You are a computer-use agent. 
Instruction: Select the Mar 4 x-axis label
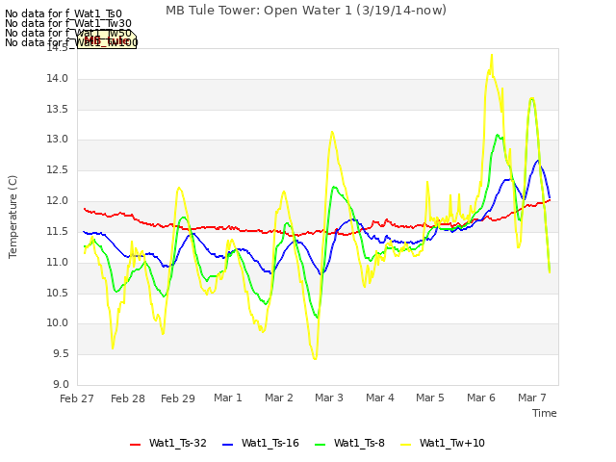coord(380,398)
